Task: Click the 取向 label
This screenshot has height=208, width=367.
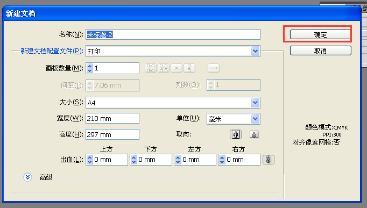Action: [183, 134]
